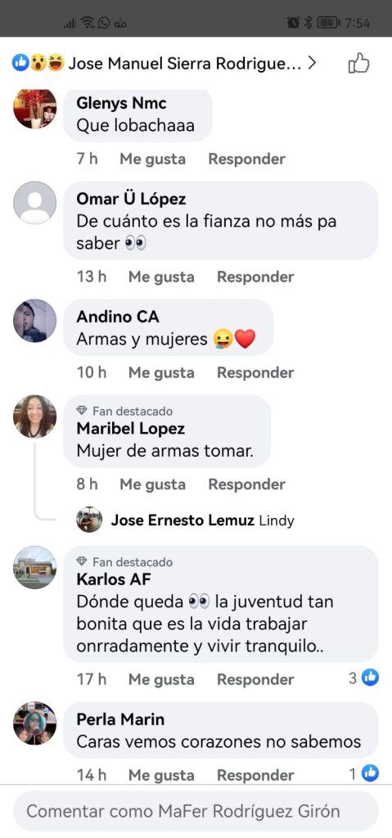The width and height of the screenshot is (392, 838).
Task: Tap the thumbs-up like icon at top right
Action: [358, 64]
